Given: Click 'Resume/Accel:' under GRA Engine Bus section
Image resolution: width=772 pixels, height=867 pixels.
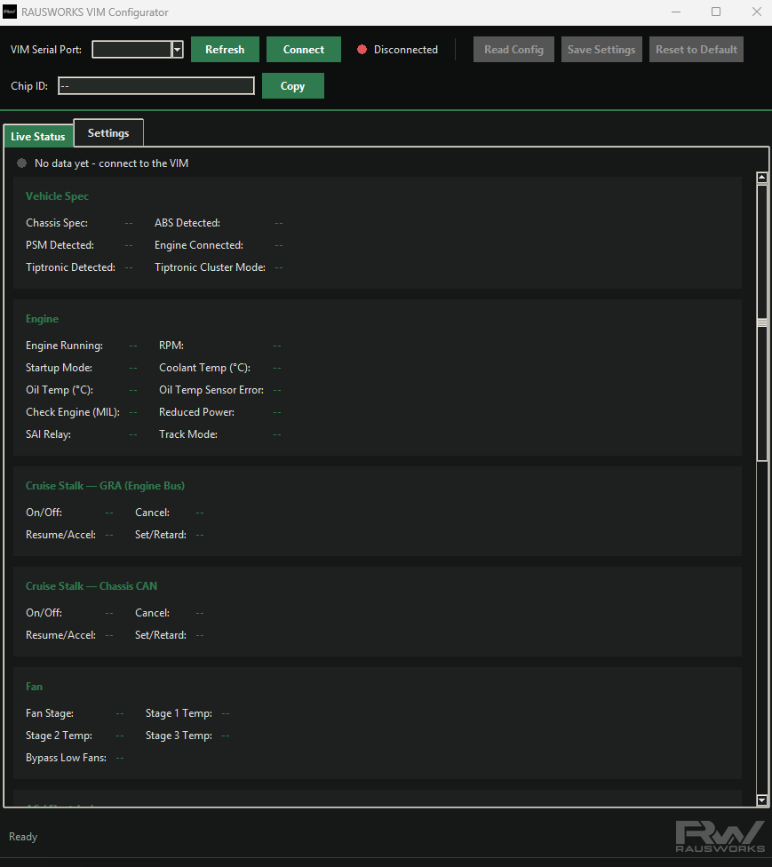Looking at the screenshot, I should (60, 535).
